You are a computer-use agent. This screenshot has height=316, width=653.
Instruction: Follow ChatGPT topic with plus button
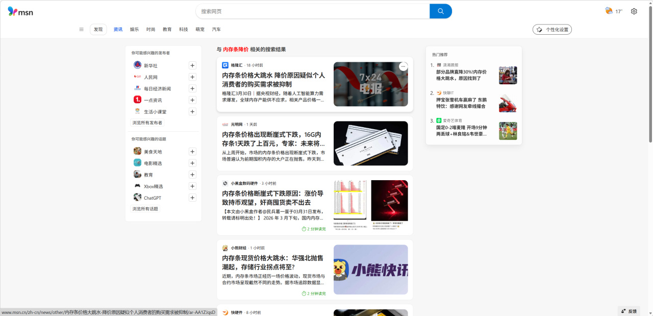[192, 198]
